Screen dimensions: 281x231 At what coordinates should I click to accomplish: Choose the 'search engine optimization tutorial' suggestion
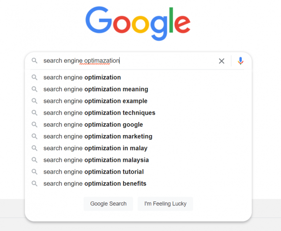tap(138, 172)
